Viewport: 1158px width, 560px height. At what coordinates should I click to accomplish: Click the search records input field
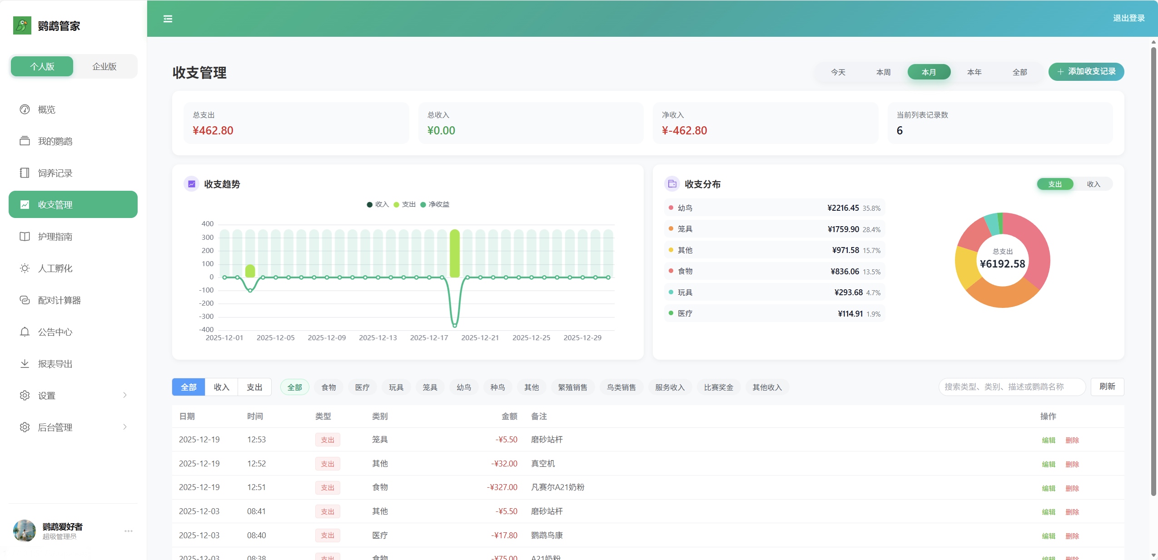pyautogui.click(x=1012, y=387)
